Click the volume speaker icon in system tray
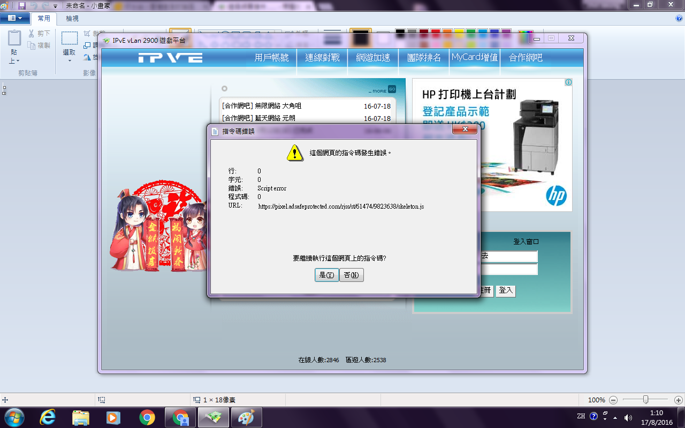This screenshot has width=685, height=428. pos(628,417)
